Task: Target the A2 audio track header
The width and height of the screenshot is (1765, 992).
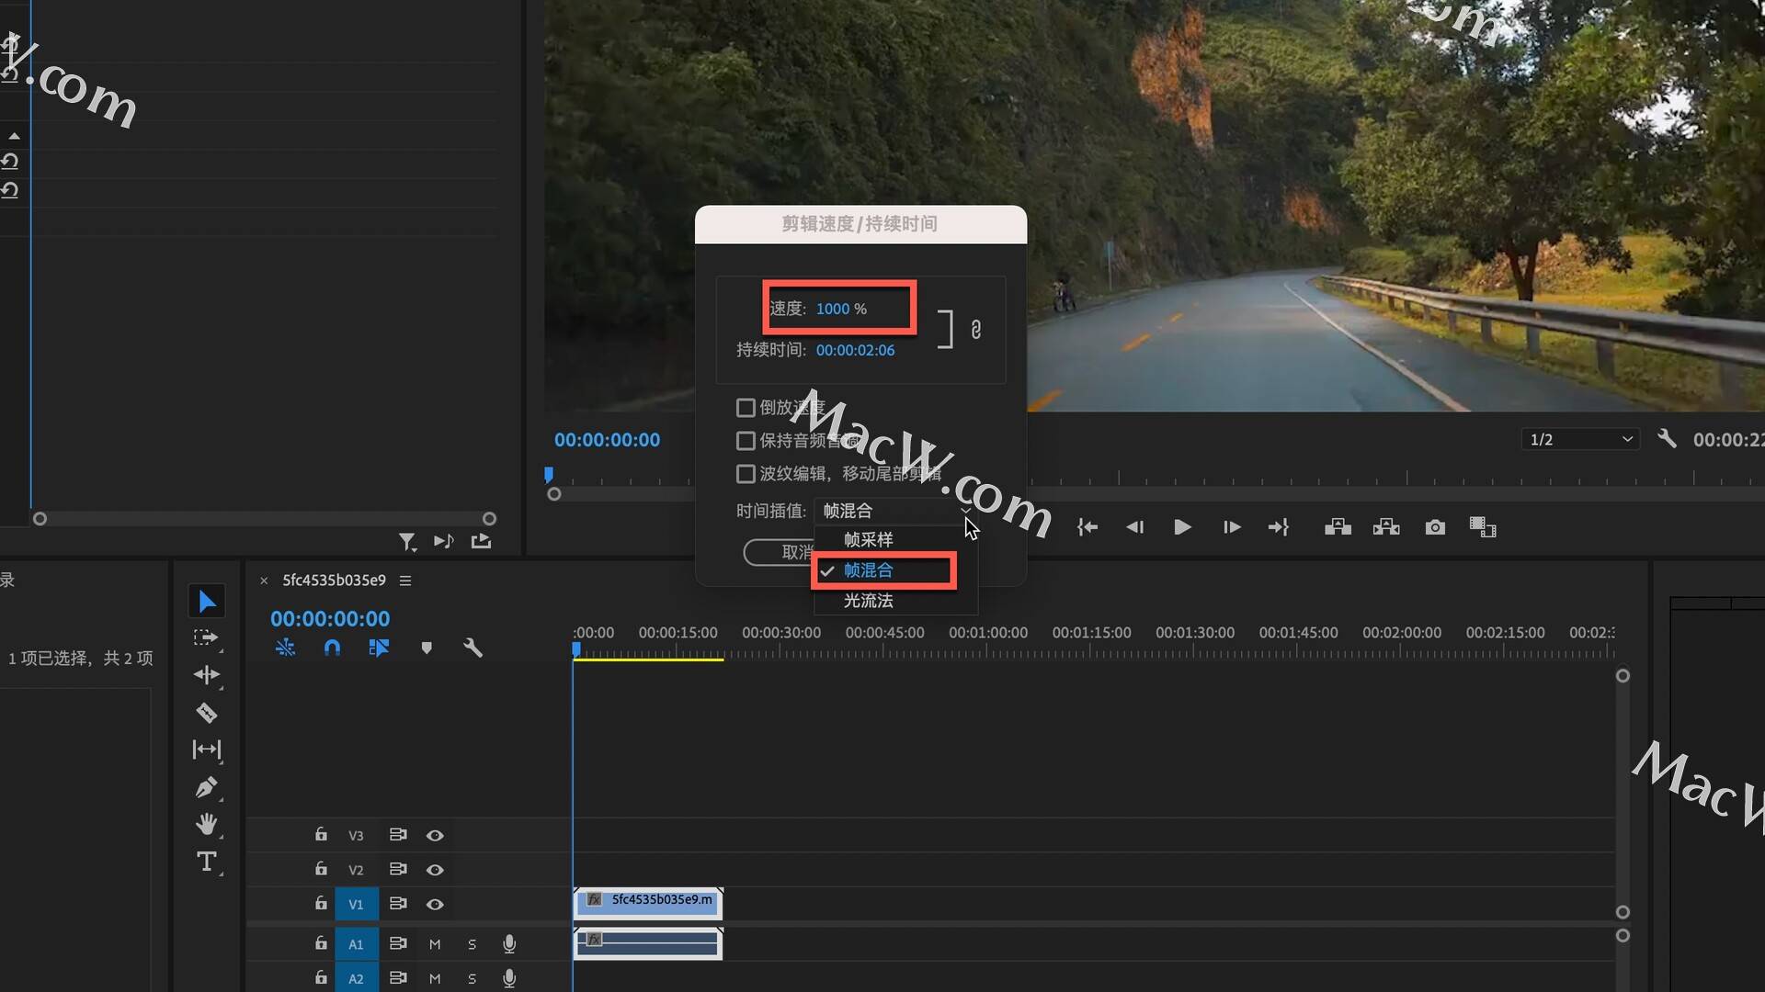Action: coord(356,978)
